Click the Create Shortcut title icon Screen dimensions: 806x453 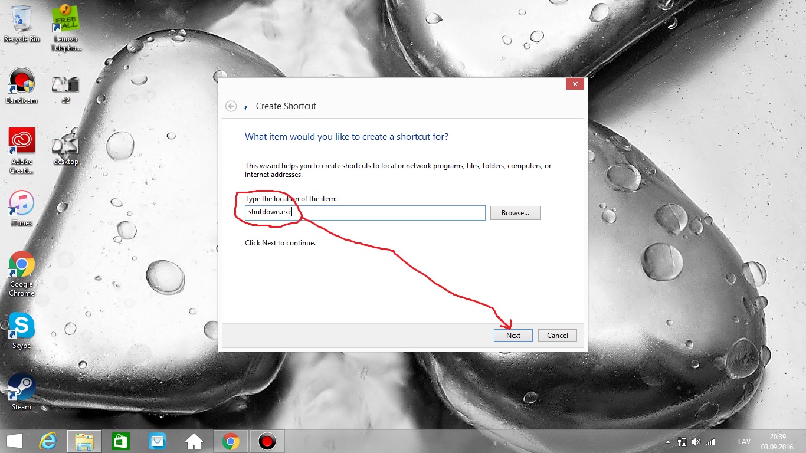coord(247,107)
